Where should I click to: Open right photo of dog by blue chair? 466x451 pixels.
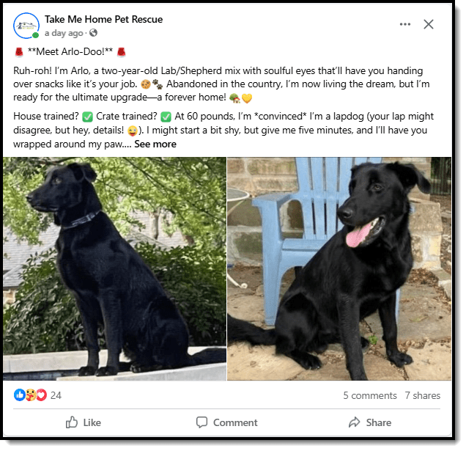(x=339, y=268)
